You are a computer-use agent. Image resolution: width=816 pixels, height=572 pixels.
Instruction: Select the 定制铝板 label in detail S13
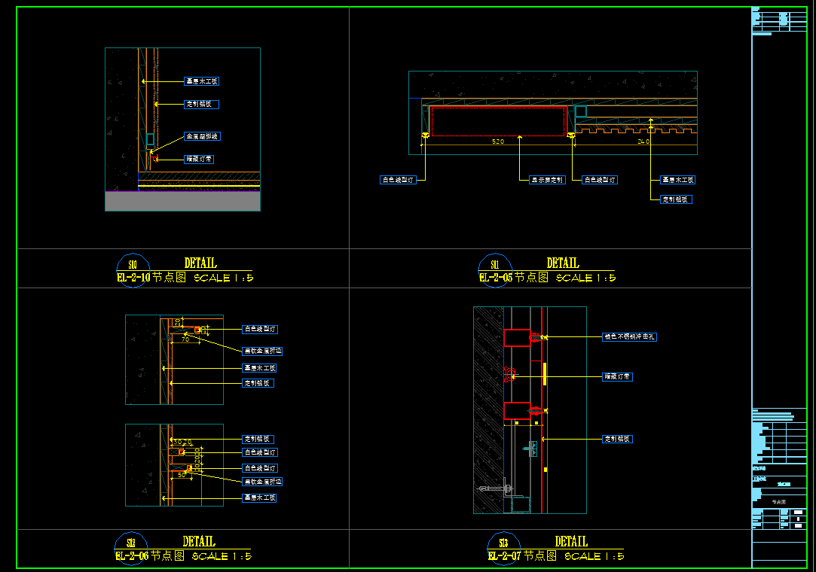pyautogui.click(x=617, y=439)
